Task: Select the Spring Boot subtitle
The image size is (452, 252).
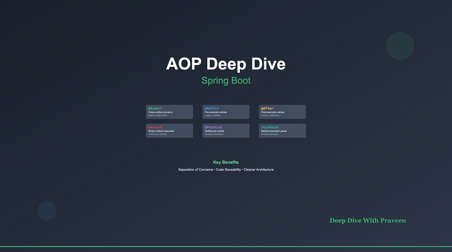Action: [x=226, y=80]
